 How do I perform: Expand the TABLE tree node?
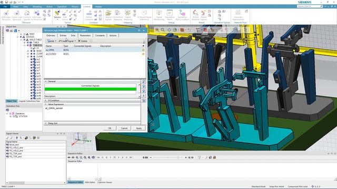[x=25, y=43]
